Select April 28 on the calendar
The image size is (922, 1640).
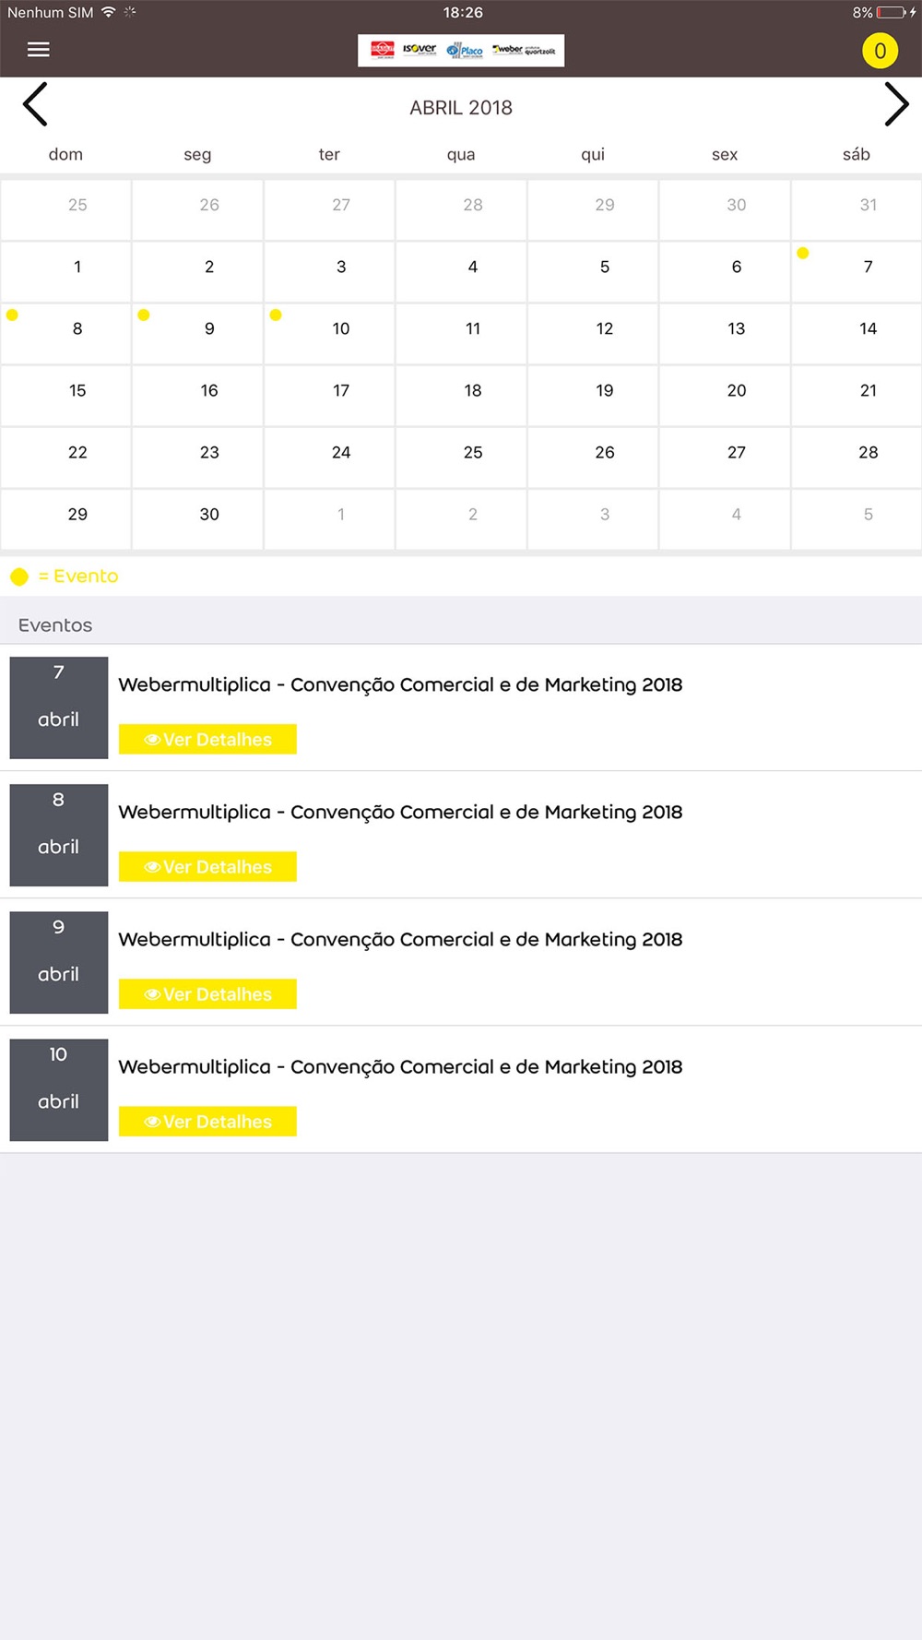click(x=857, y=457)
